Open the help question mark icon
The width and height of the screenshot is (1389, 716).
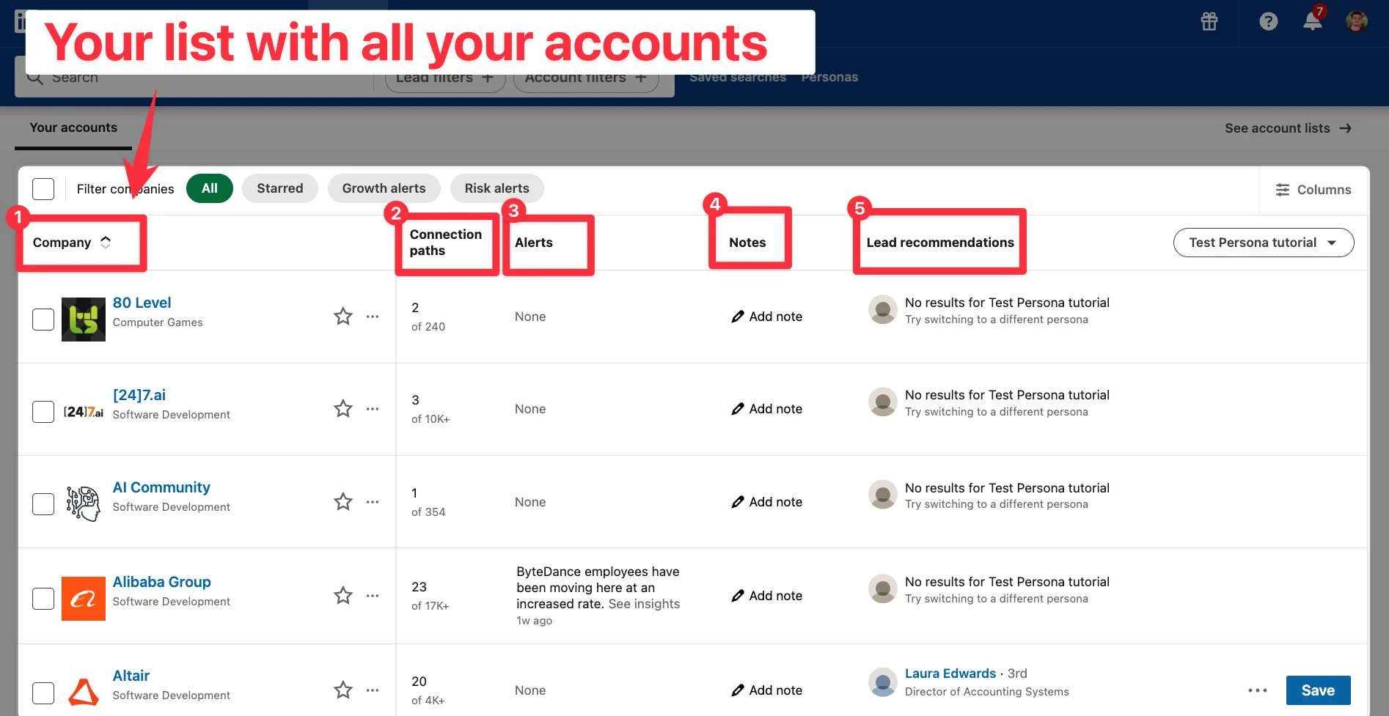pos(1269,21)
